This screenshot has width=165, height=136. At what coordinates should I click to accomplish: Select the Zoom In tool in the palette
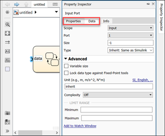pyautogui.click(x=7, y=24)
